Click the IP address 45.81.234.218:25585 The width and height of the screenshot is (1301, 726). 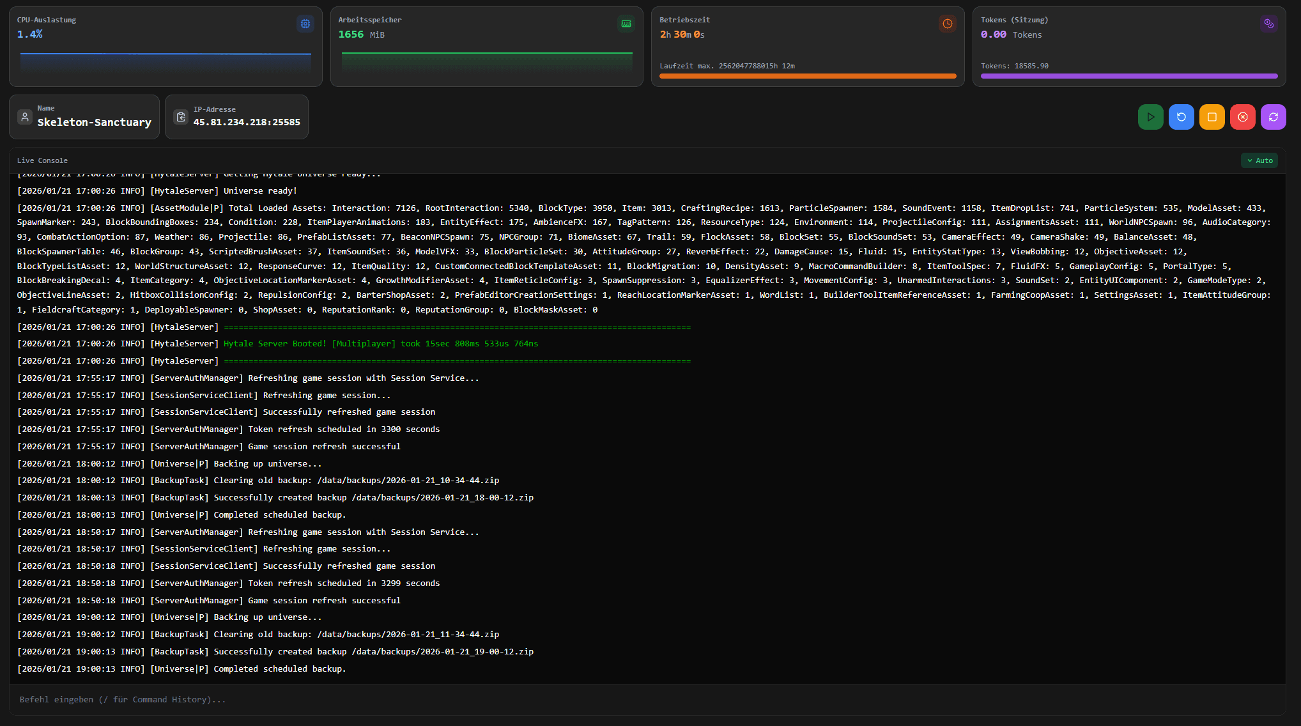pyautogui.click(x=247, y=122)
